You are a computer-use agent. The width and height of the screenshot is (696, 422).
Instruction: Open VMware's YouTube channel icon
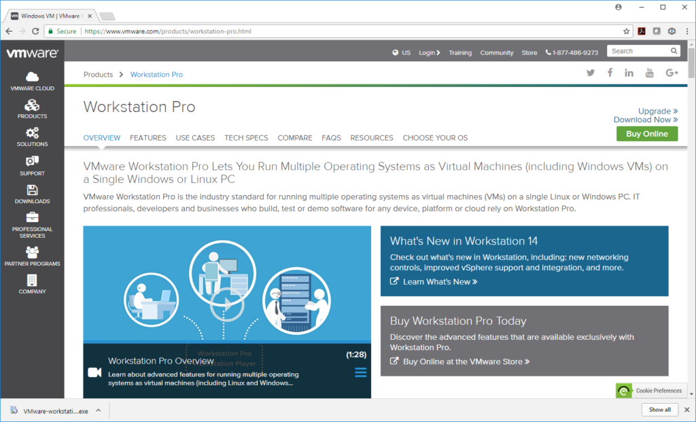[649, 73]
